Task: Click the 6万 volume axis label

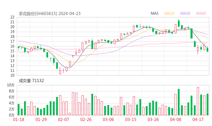Action: pos(12,97)
